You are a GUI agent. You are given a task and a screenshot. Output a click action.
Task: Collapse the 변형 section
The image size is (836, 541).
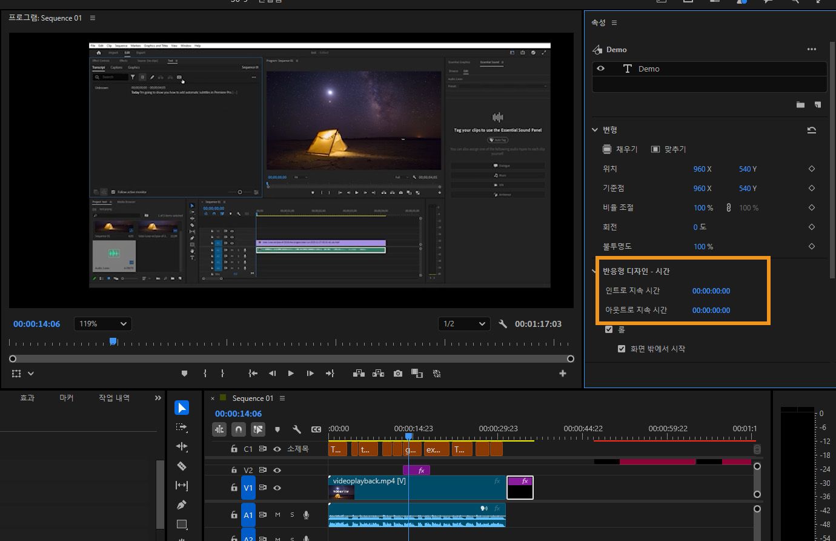pyautogui.click(x=595, y=130)
